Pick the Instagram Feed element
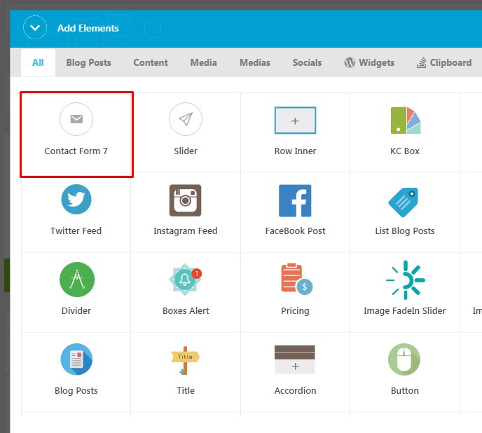 186,200
